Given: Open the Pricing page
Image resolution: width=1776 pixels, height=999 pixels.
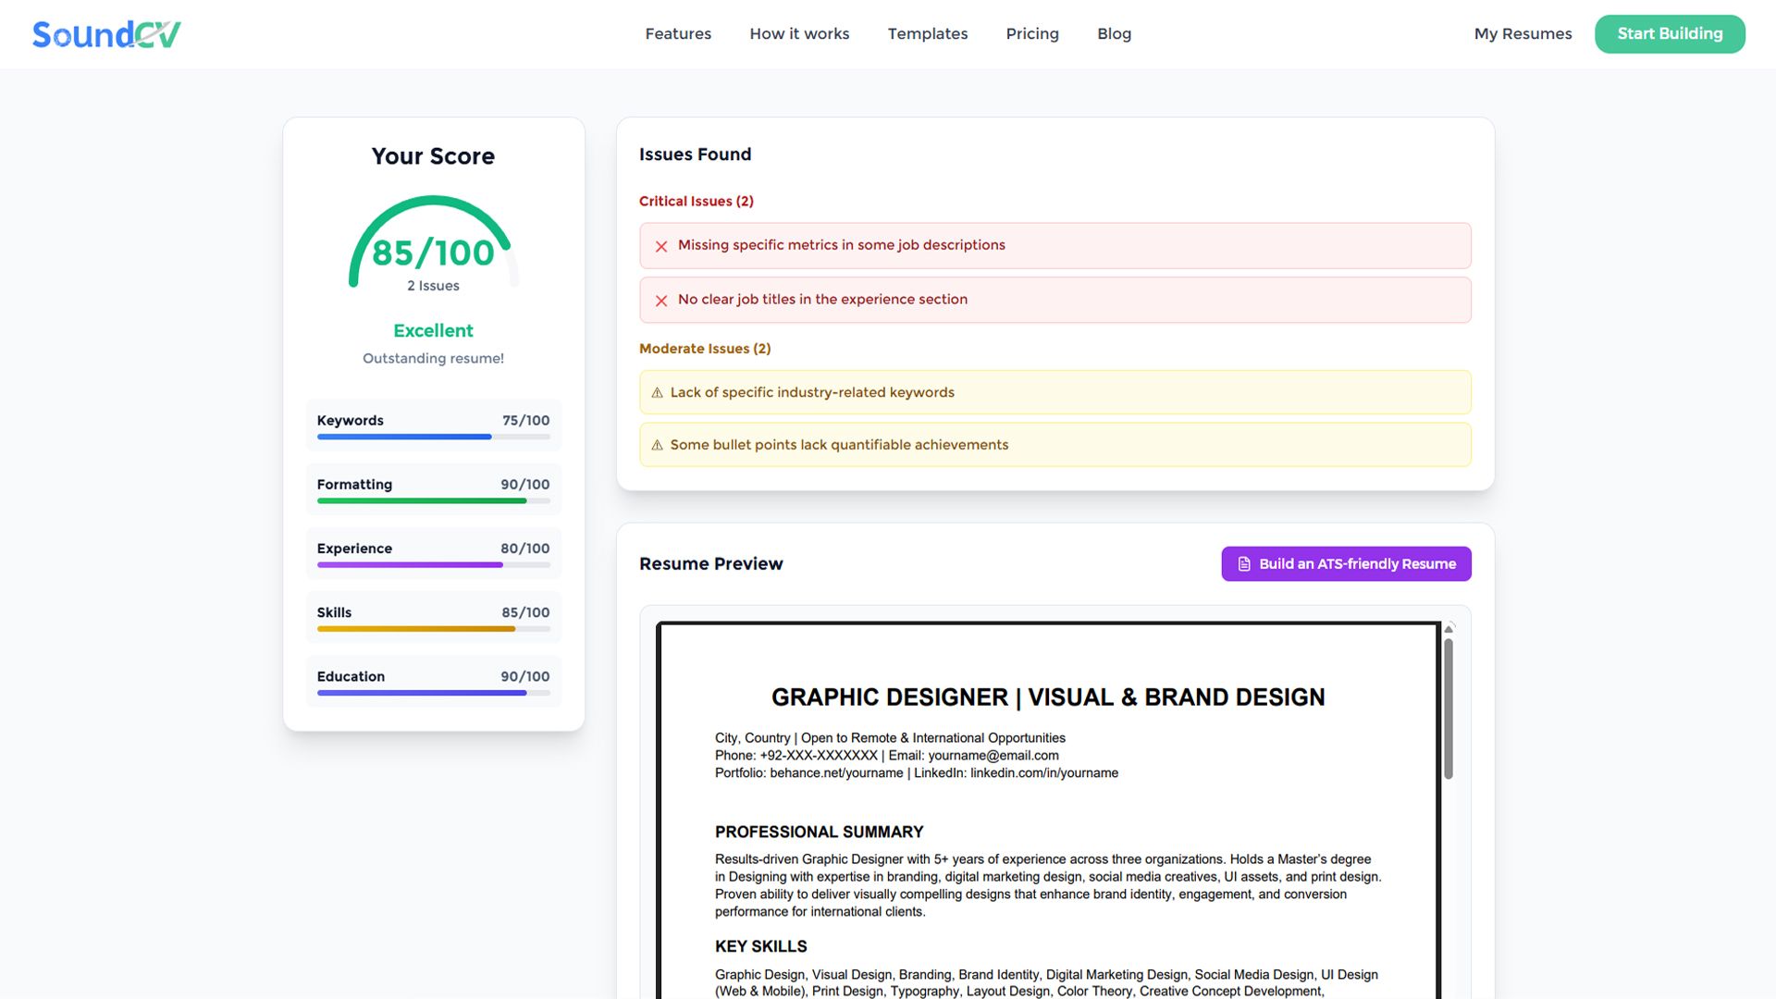Looking at the screenshot, I should (1032, 34).
